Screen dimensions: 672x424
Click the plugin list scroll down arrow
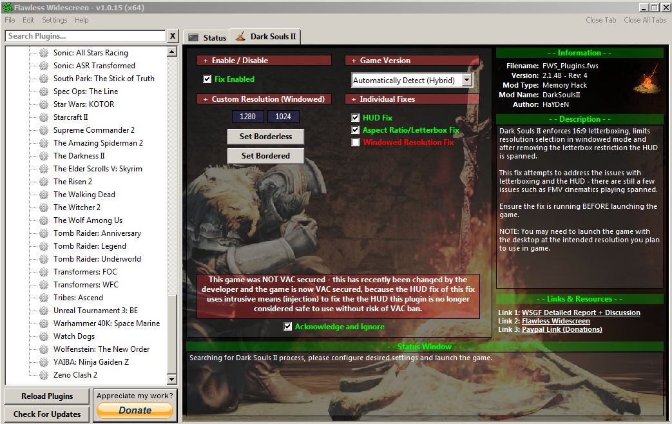[172, 379]
